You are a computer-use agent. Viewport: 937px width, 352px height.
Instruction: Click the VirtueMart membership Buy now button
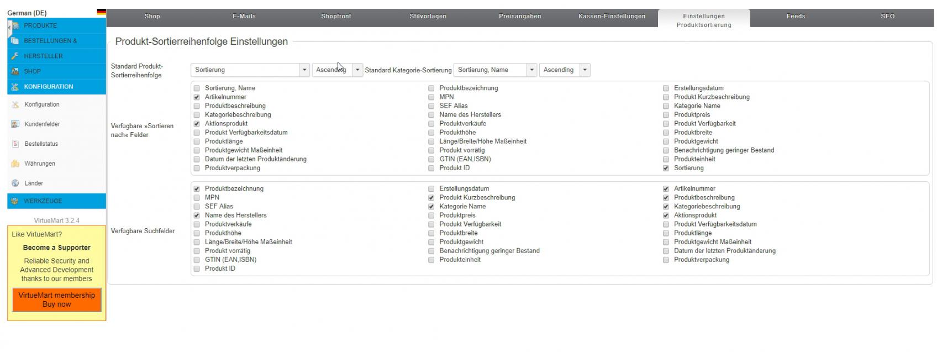[x=57, y=300]
